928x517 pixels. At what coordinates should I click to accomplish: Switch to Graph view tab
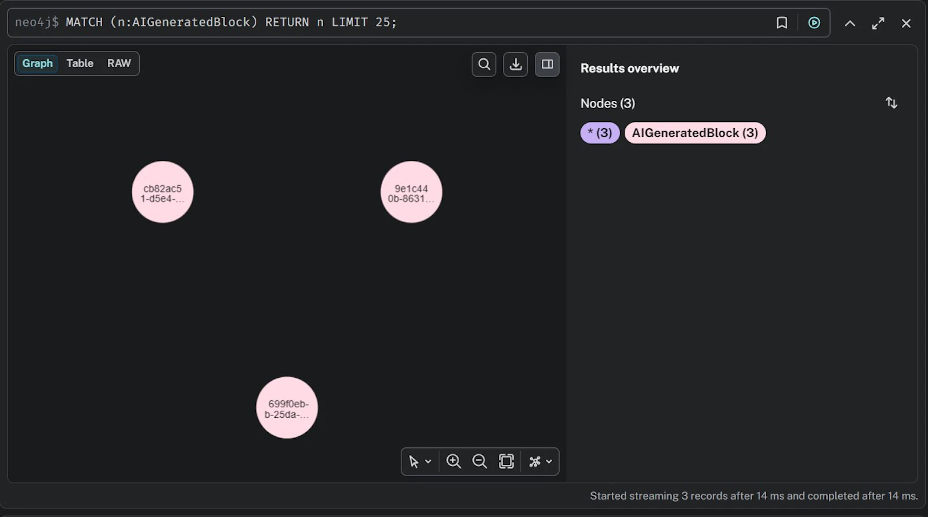pyautogui.click(x=38, y=63)
